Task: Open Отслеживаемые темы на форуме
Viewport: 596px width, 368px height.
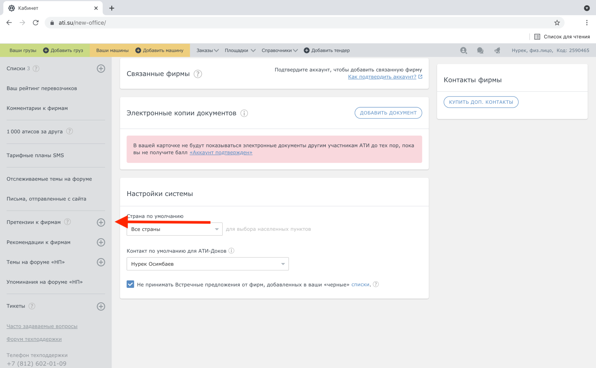Action: pos(49,179)
